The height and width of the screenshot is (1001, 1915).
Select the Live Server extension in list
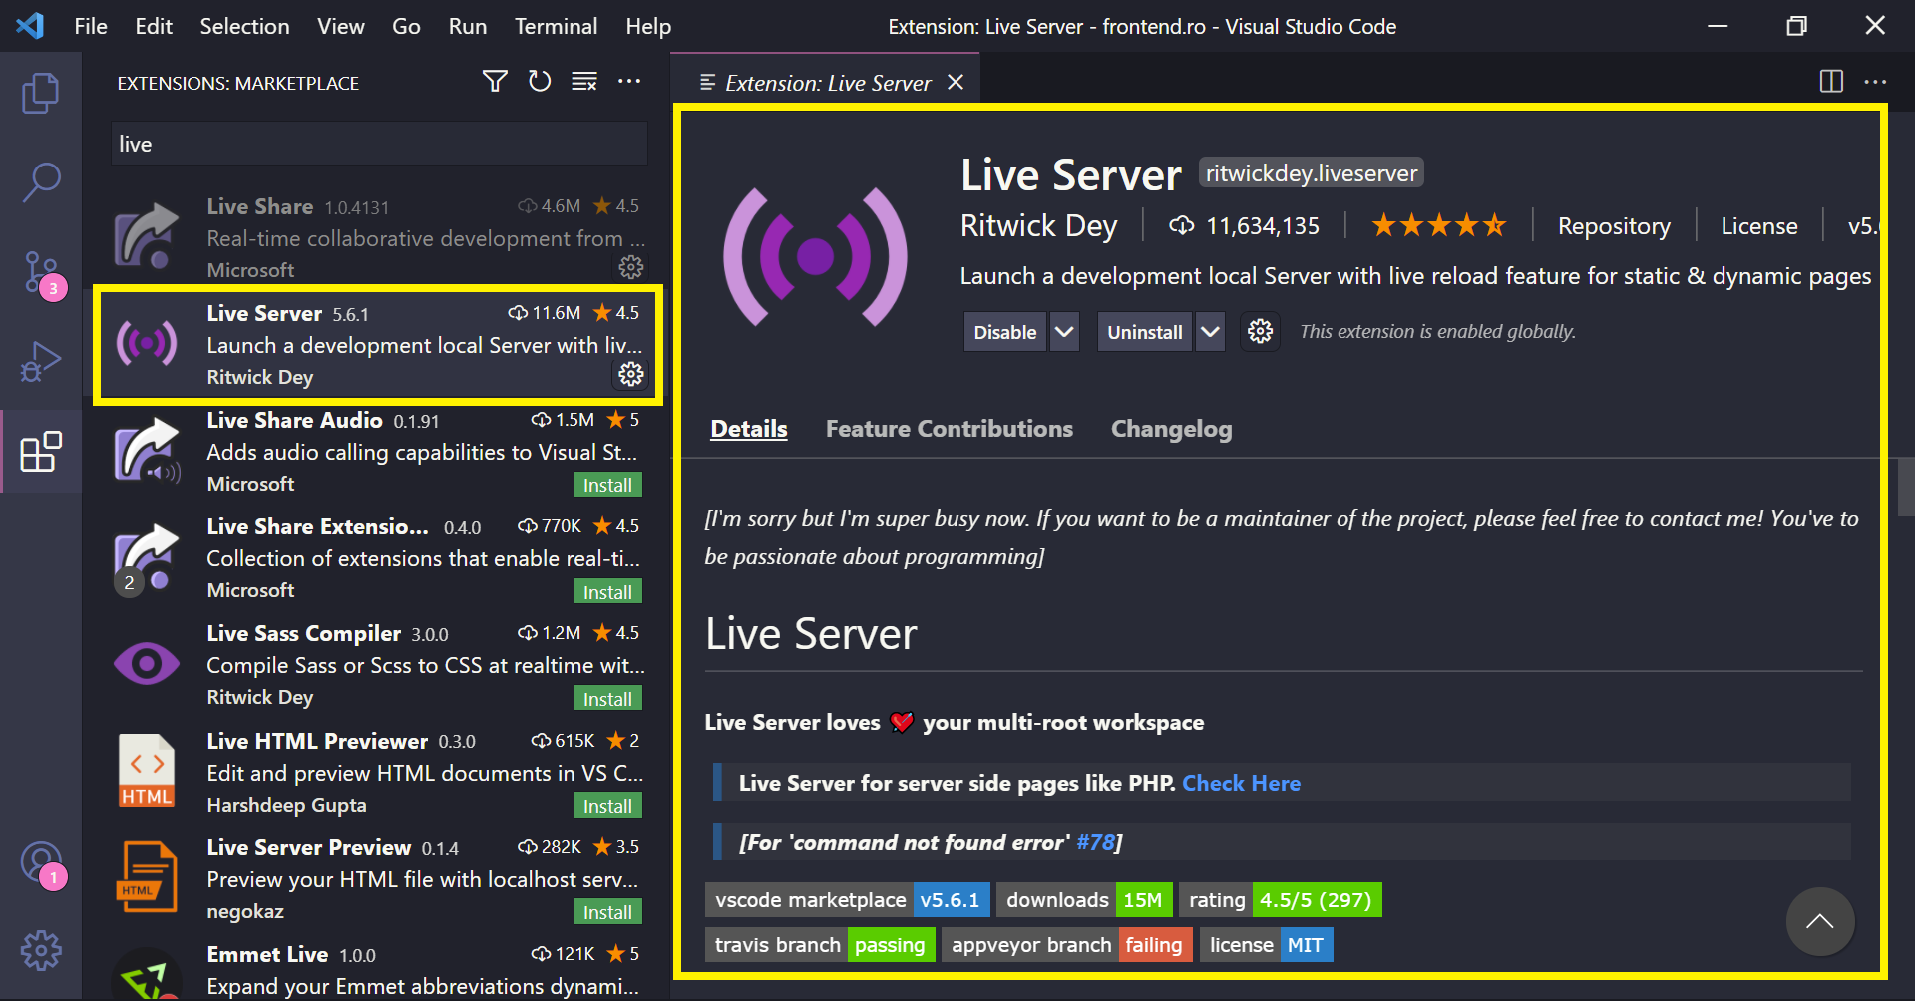[378, 345]
